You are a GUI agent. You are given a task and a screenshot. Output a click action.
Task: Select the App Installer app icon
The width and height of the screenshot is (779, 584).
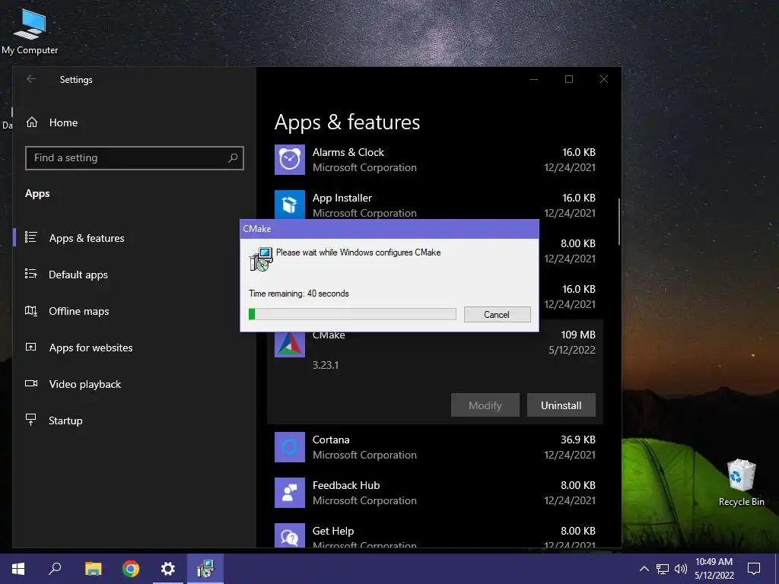click(x=290, y=204)
